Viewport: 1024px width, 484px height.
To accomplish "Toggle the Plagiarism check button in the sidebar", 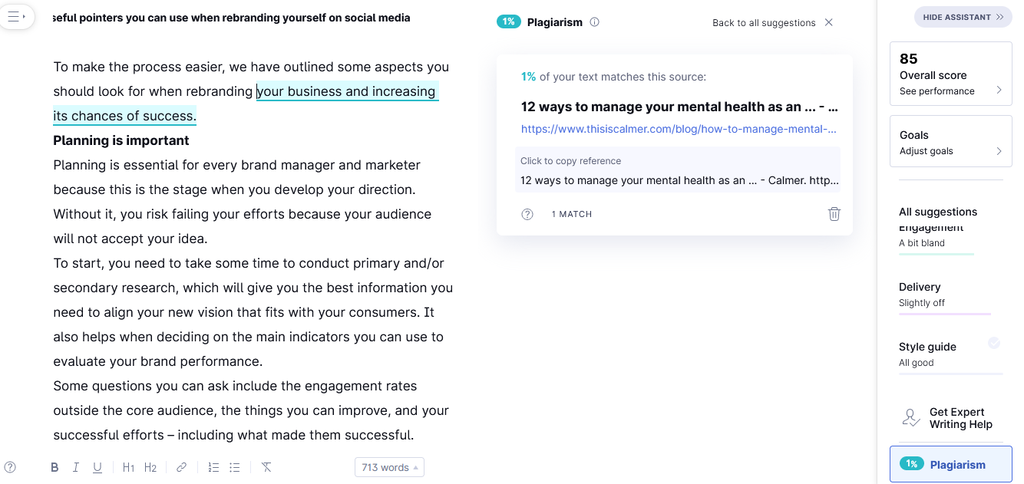I will pyautogui.click(x=950, y=464).
